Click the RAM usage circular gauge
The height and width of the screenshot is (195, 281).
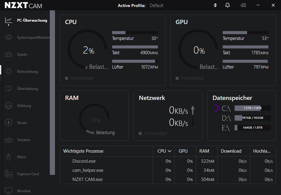(94, 119)
